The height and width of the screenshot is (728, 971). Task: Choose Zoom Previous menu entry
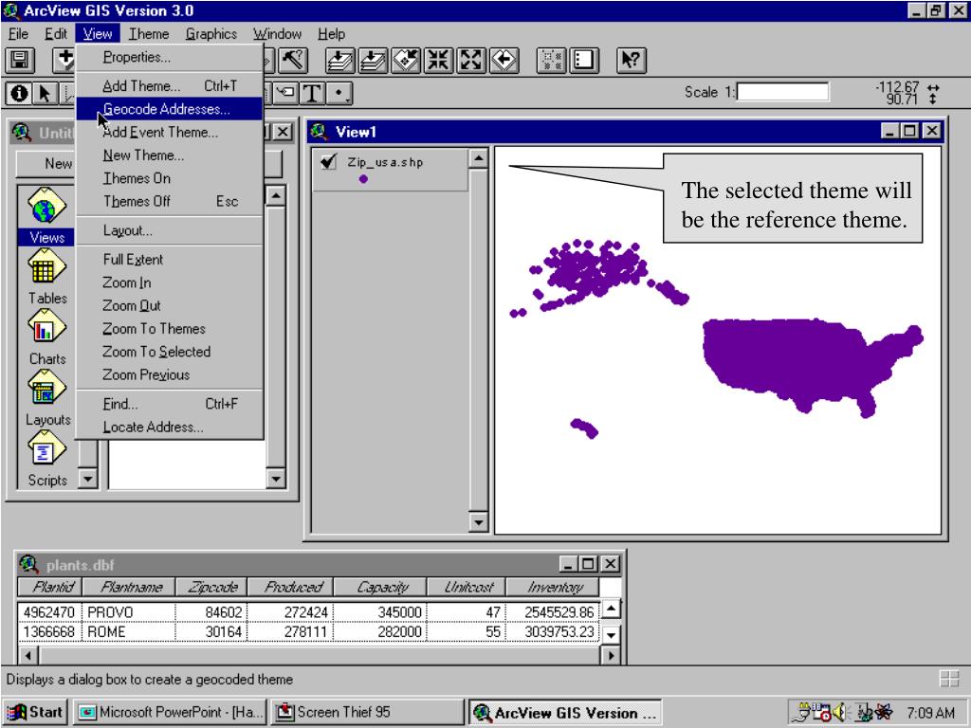pos(169,374)
